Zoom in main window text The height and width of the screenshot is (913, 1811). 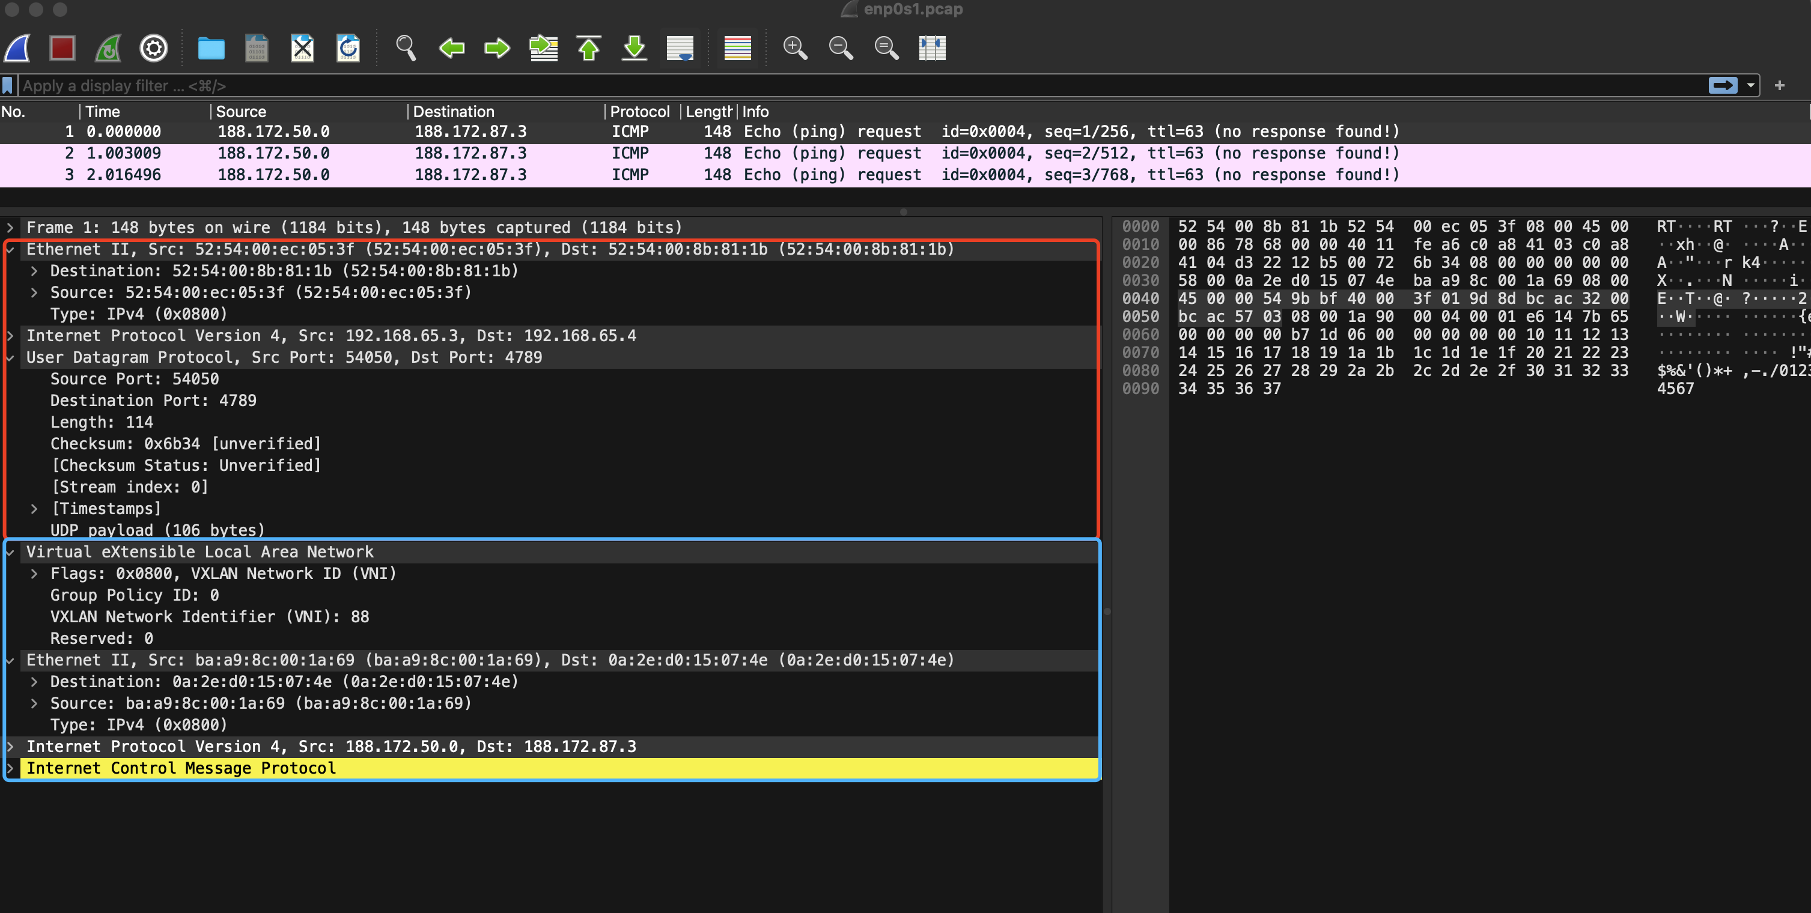point(795,48)
